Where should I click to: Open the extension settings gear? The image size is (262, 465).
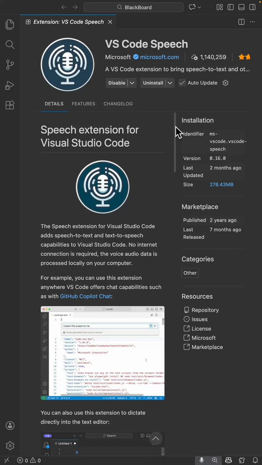pos(226,83)
